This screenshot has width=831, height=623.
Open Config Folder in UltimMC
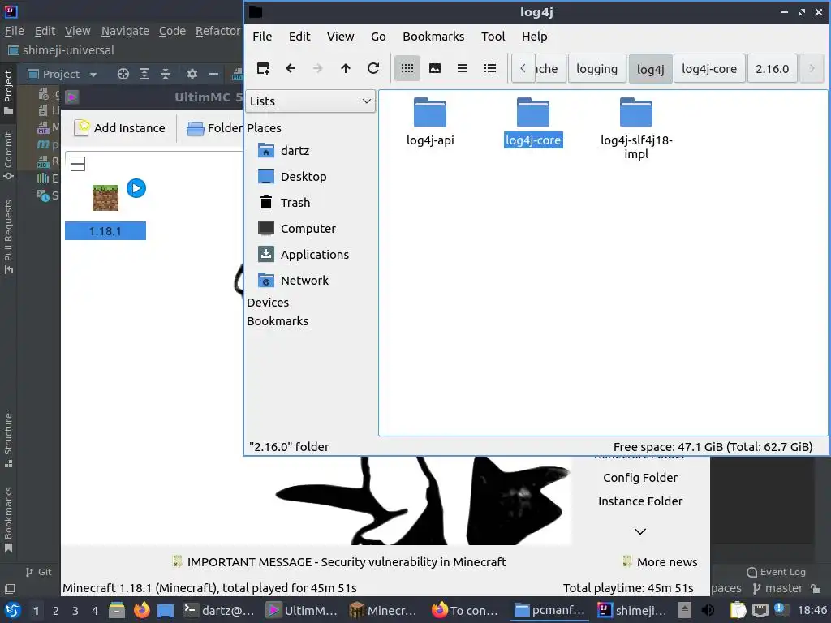click(x=640, y=478)
